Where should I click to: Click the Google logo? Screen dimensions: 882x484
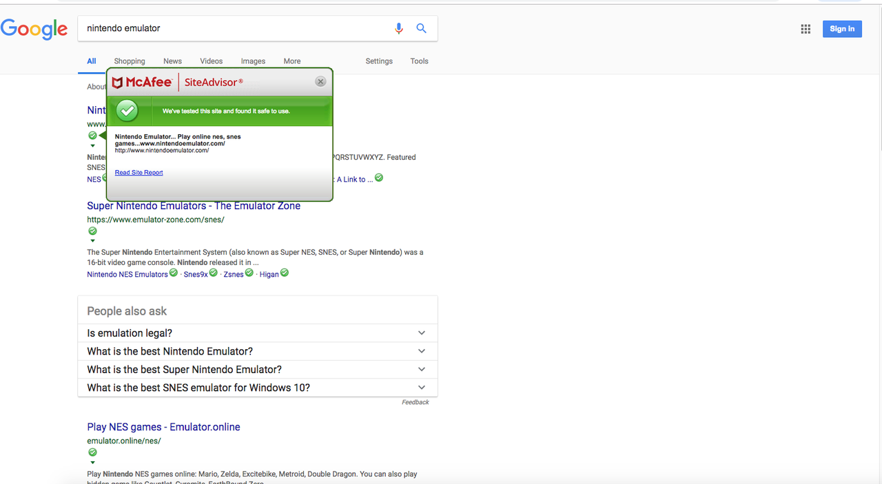(x=34, y=29)
